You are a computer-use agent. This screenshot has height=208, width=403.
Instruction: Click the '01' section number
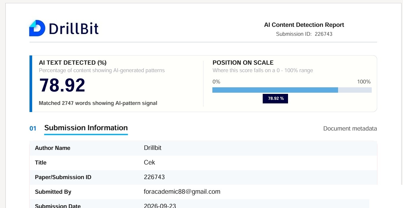coord(33,128)
